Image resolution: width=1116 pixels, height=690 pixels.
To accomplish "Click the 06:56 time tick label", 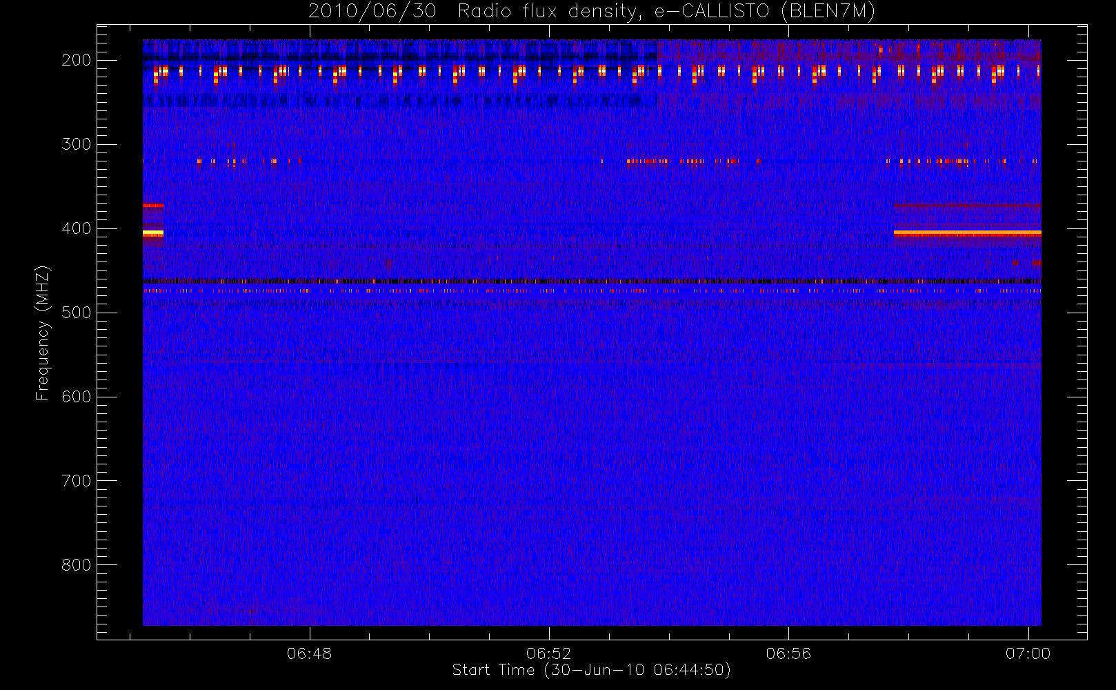I will point(788,653).
